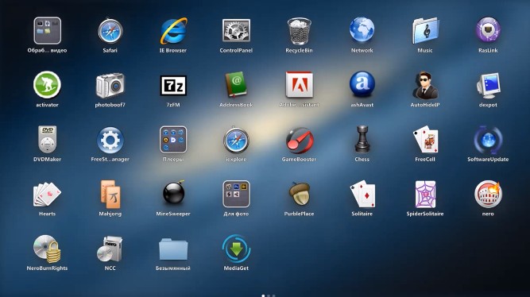Image resolution: width=530 pixels, height=297 pixels.
Task: Launch MediaGet download icon
Action: tap(236, 249)
